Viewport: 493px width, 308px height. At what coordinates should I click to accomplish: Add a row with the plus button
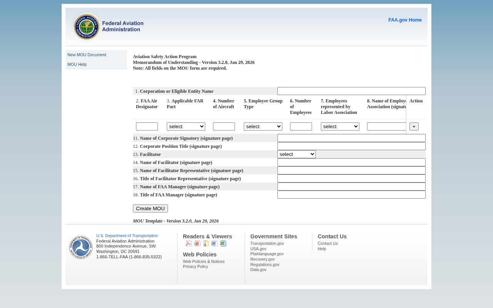pyautogui.click(x=414, y=127)
